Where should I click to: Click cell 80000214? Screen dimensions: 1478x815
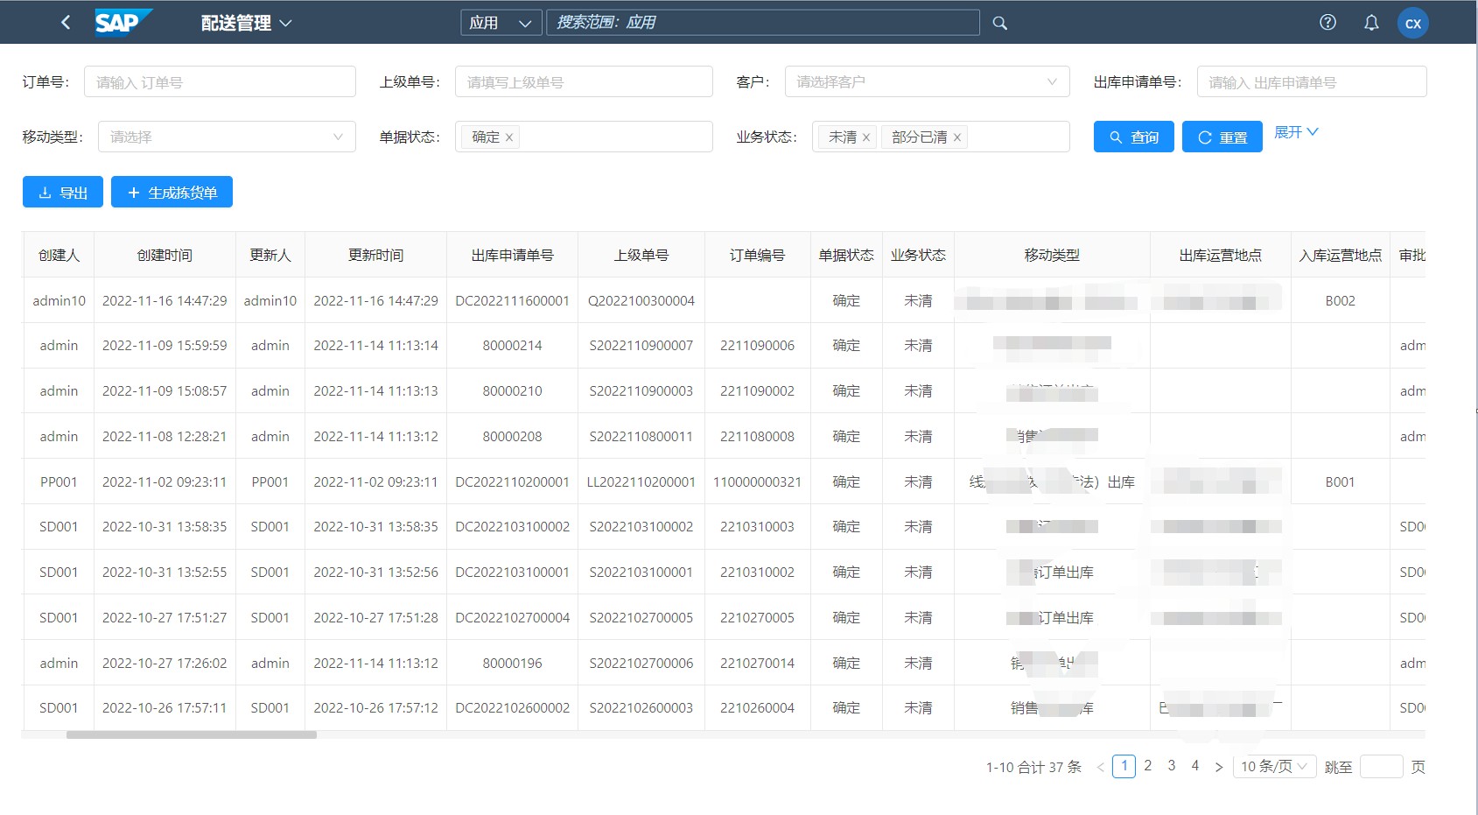pyautogui.click(x=512, y=346)
